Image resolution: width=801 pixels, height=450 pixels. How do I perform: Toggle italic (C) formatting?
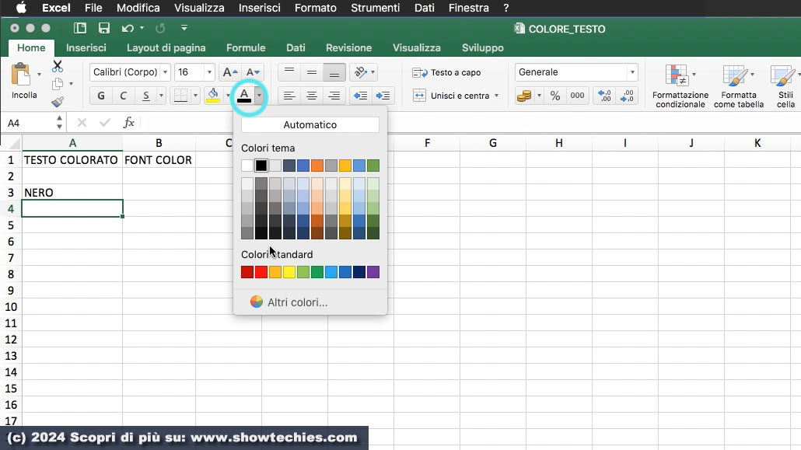point(123,96)
